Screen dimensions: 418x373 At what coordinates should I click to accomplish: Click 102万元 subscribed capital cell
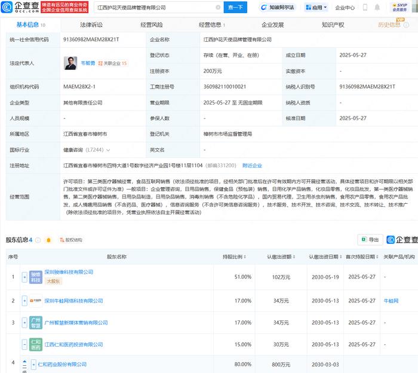click(281, 277)
